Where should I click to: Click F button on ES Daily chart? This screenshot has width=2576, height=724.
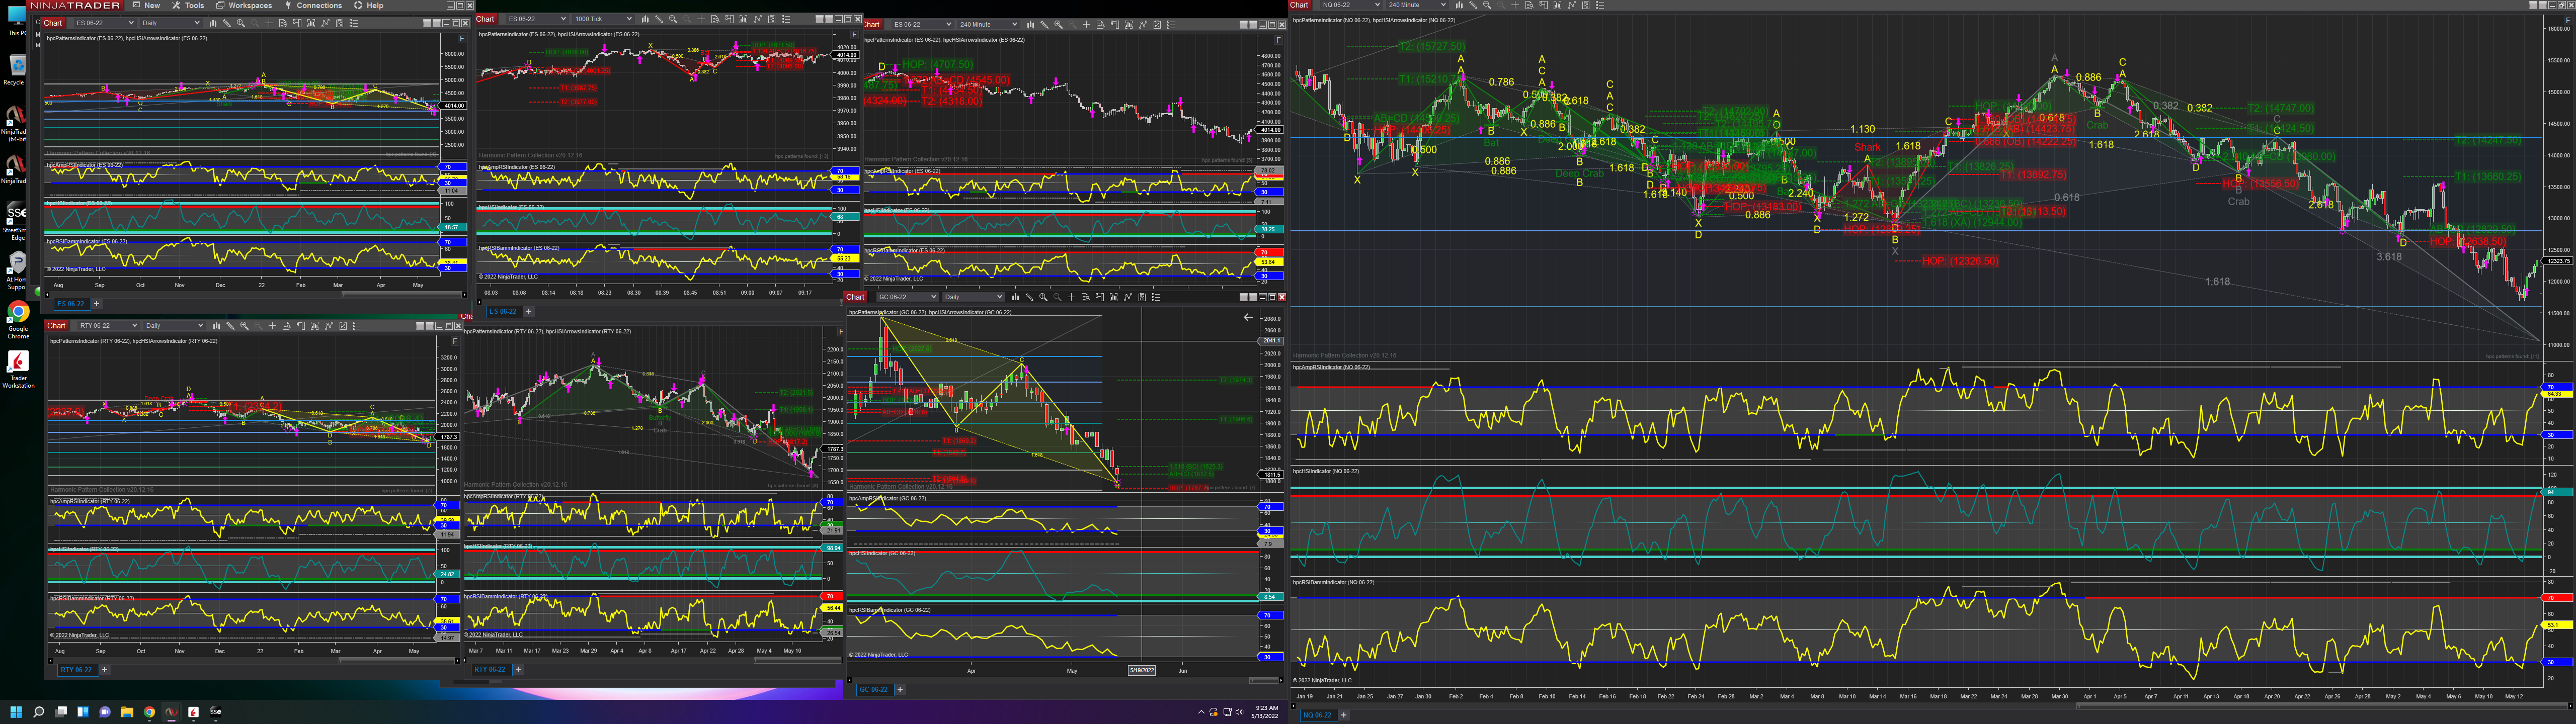461,38
